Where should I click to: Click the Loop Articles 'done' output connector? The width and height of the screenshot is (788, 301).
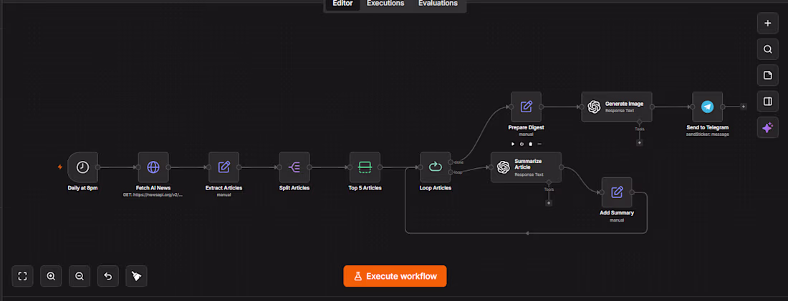click(451, 162)
